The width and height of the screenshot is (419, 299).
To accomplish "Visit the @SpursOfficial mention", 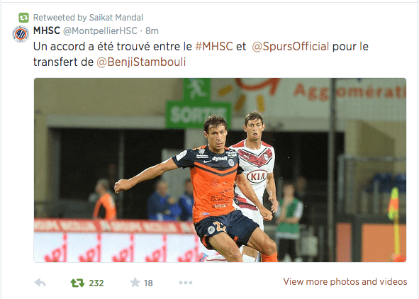I will (x=291, y=47).
